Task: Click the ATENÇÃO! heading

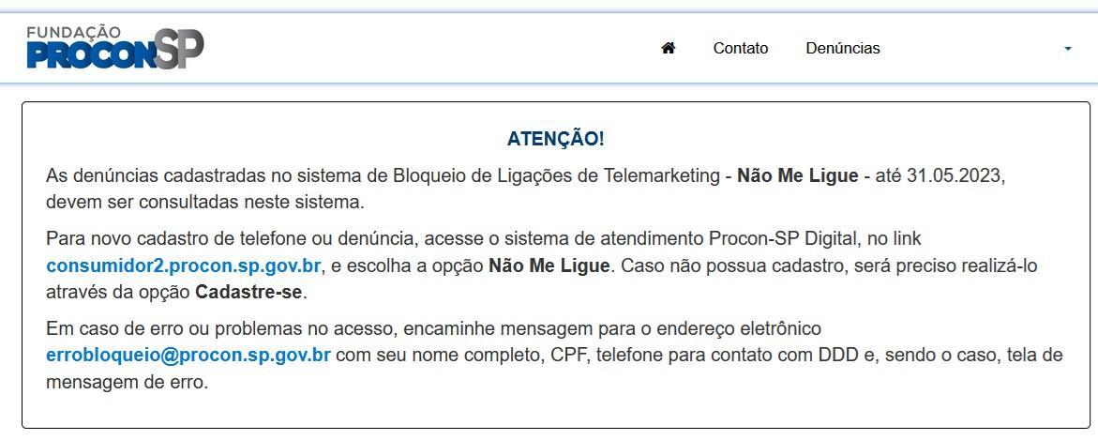Action: [555, 139]
